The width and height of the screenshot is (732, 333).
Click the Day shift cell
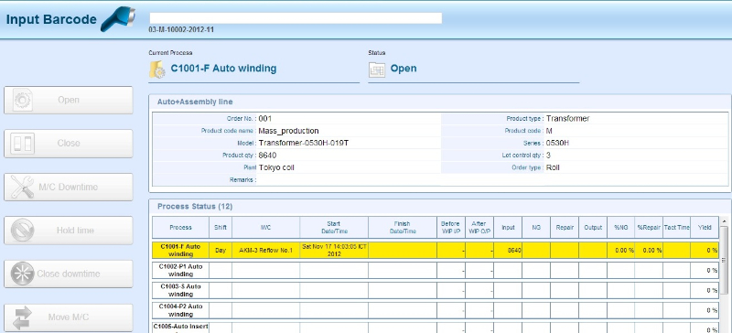coord(221,251)
